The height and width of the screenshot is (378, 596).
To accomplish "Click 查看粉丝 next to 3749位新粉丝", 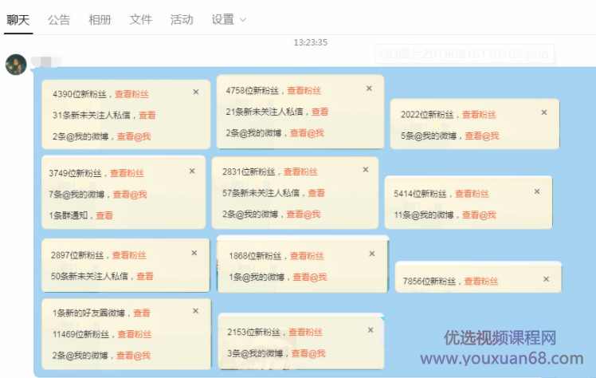I will click(127, 173).
